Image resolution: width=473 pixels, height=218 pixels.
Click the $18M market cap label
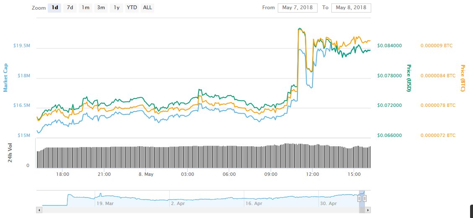tap(24, 76)
